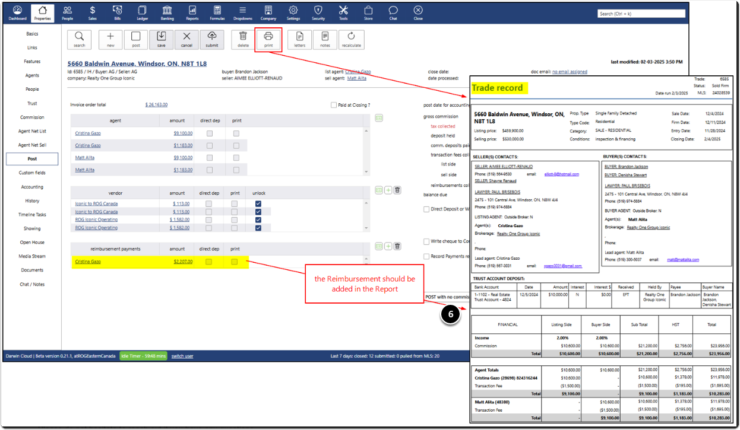Click the post toolbar button

coord(136,39)
